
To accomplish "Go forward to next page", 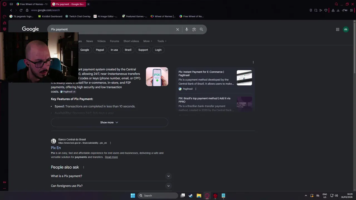I will pyautogui.click(x=16, y=10).
